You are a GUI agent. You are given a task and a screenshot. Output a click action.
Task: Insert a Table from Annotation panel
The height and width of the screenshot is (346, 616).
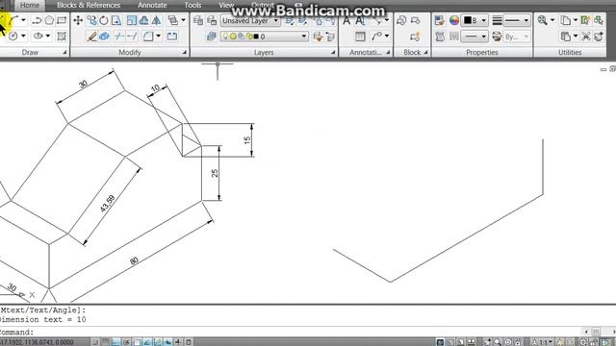pyautogui.click(x=360, y=37)
